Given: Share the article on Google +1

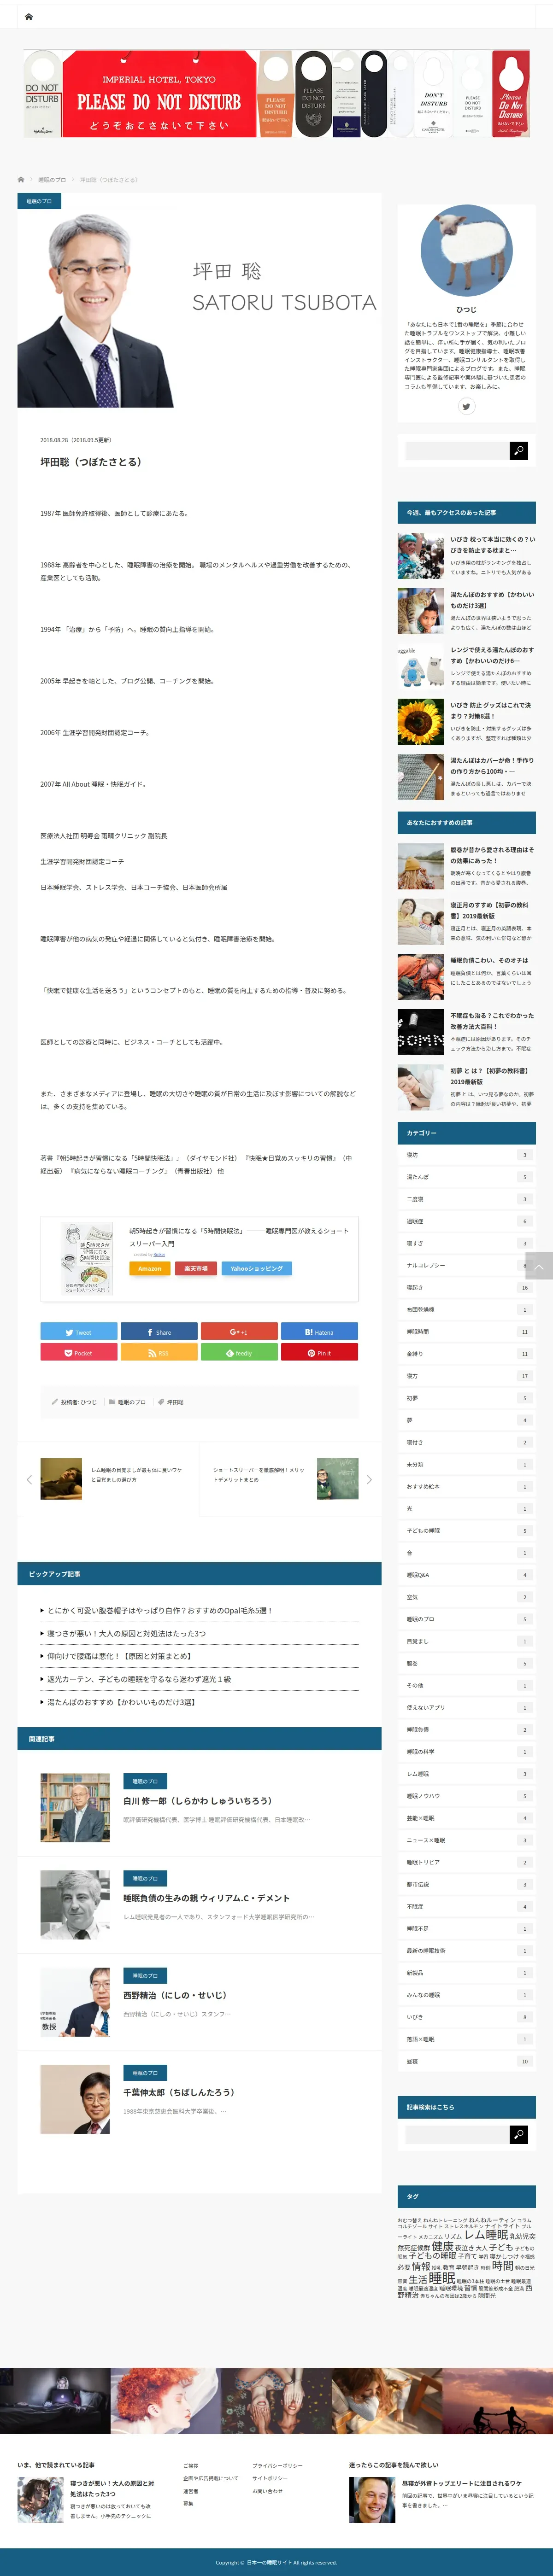Looking at the screenshot, I should [x=239, y=1332].
